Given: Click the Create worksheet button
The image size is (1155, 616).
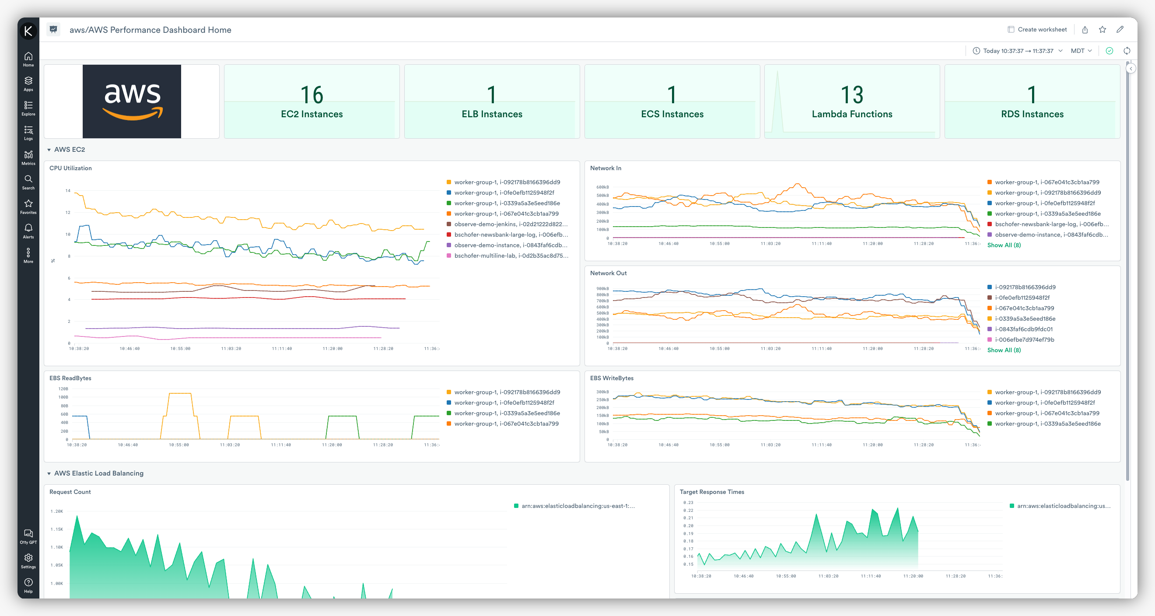Looking at the screenshot, I should (x=1037, y=30).
